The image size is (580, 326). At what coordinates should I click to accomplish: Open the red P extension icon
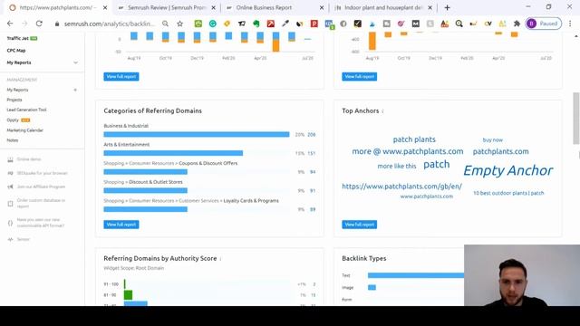tap(314, 24)
